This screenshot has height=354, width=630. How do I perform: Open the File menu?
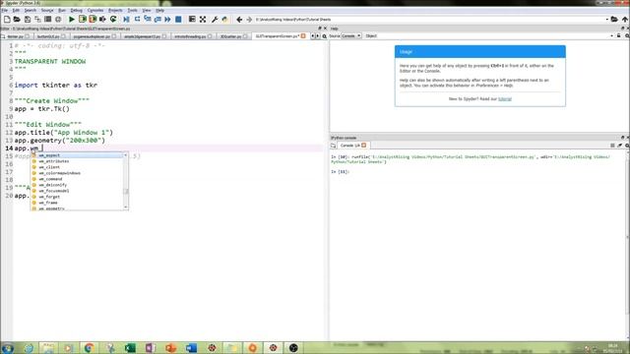4,10
